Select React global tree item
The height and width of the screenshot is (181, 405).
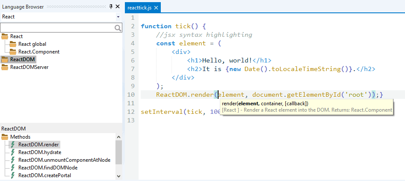pos(32,44)
